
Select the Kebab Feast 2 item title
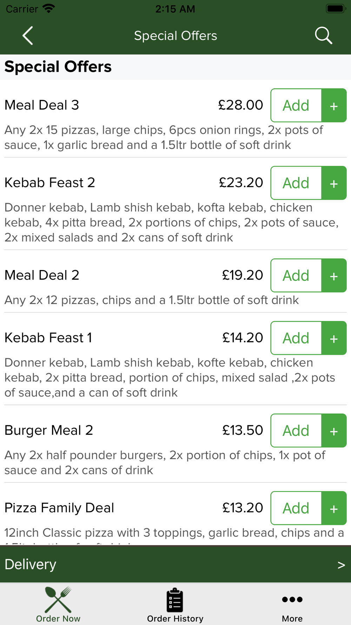50,183
